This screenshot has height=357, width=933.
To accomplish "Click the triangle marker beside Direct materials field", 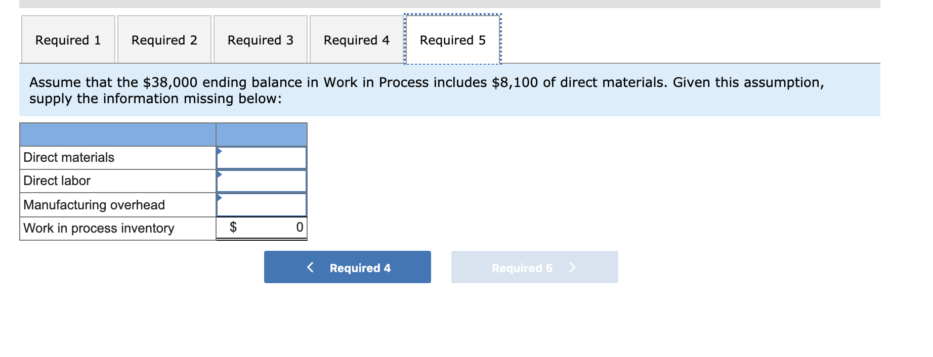I will 220,151.
